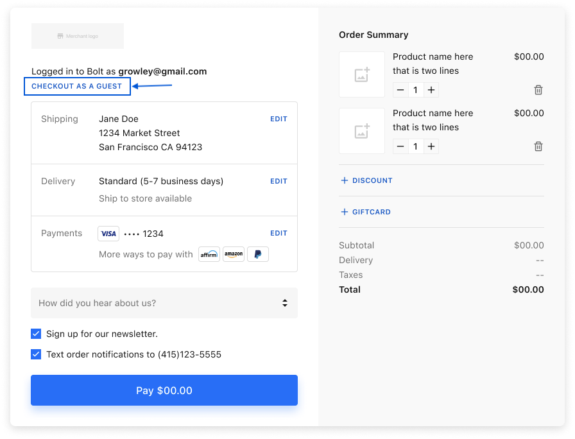Increase the first product quantity with plus
575x439 pixels.
click(x=431, y=90)
